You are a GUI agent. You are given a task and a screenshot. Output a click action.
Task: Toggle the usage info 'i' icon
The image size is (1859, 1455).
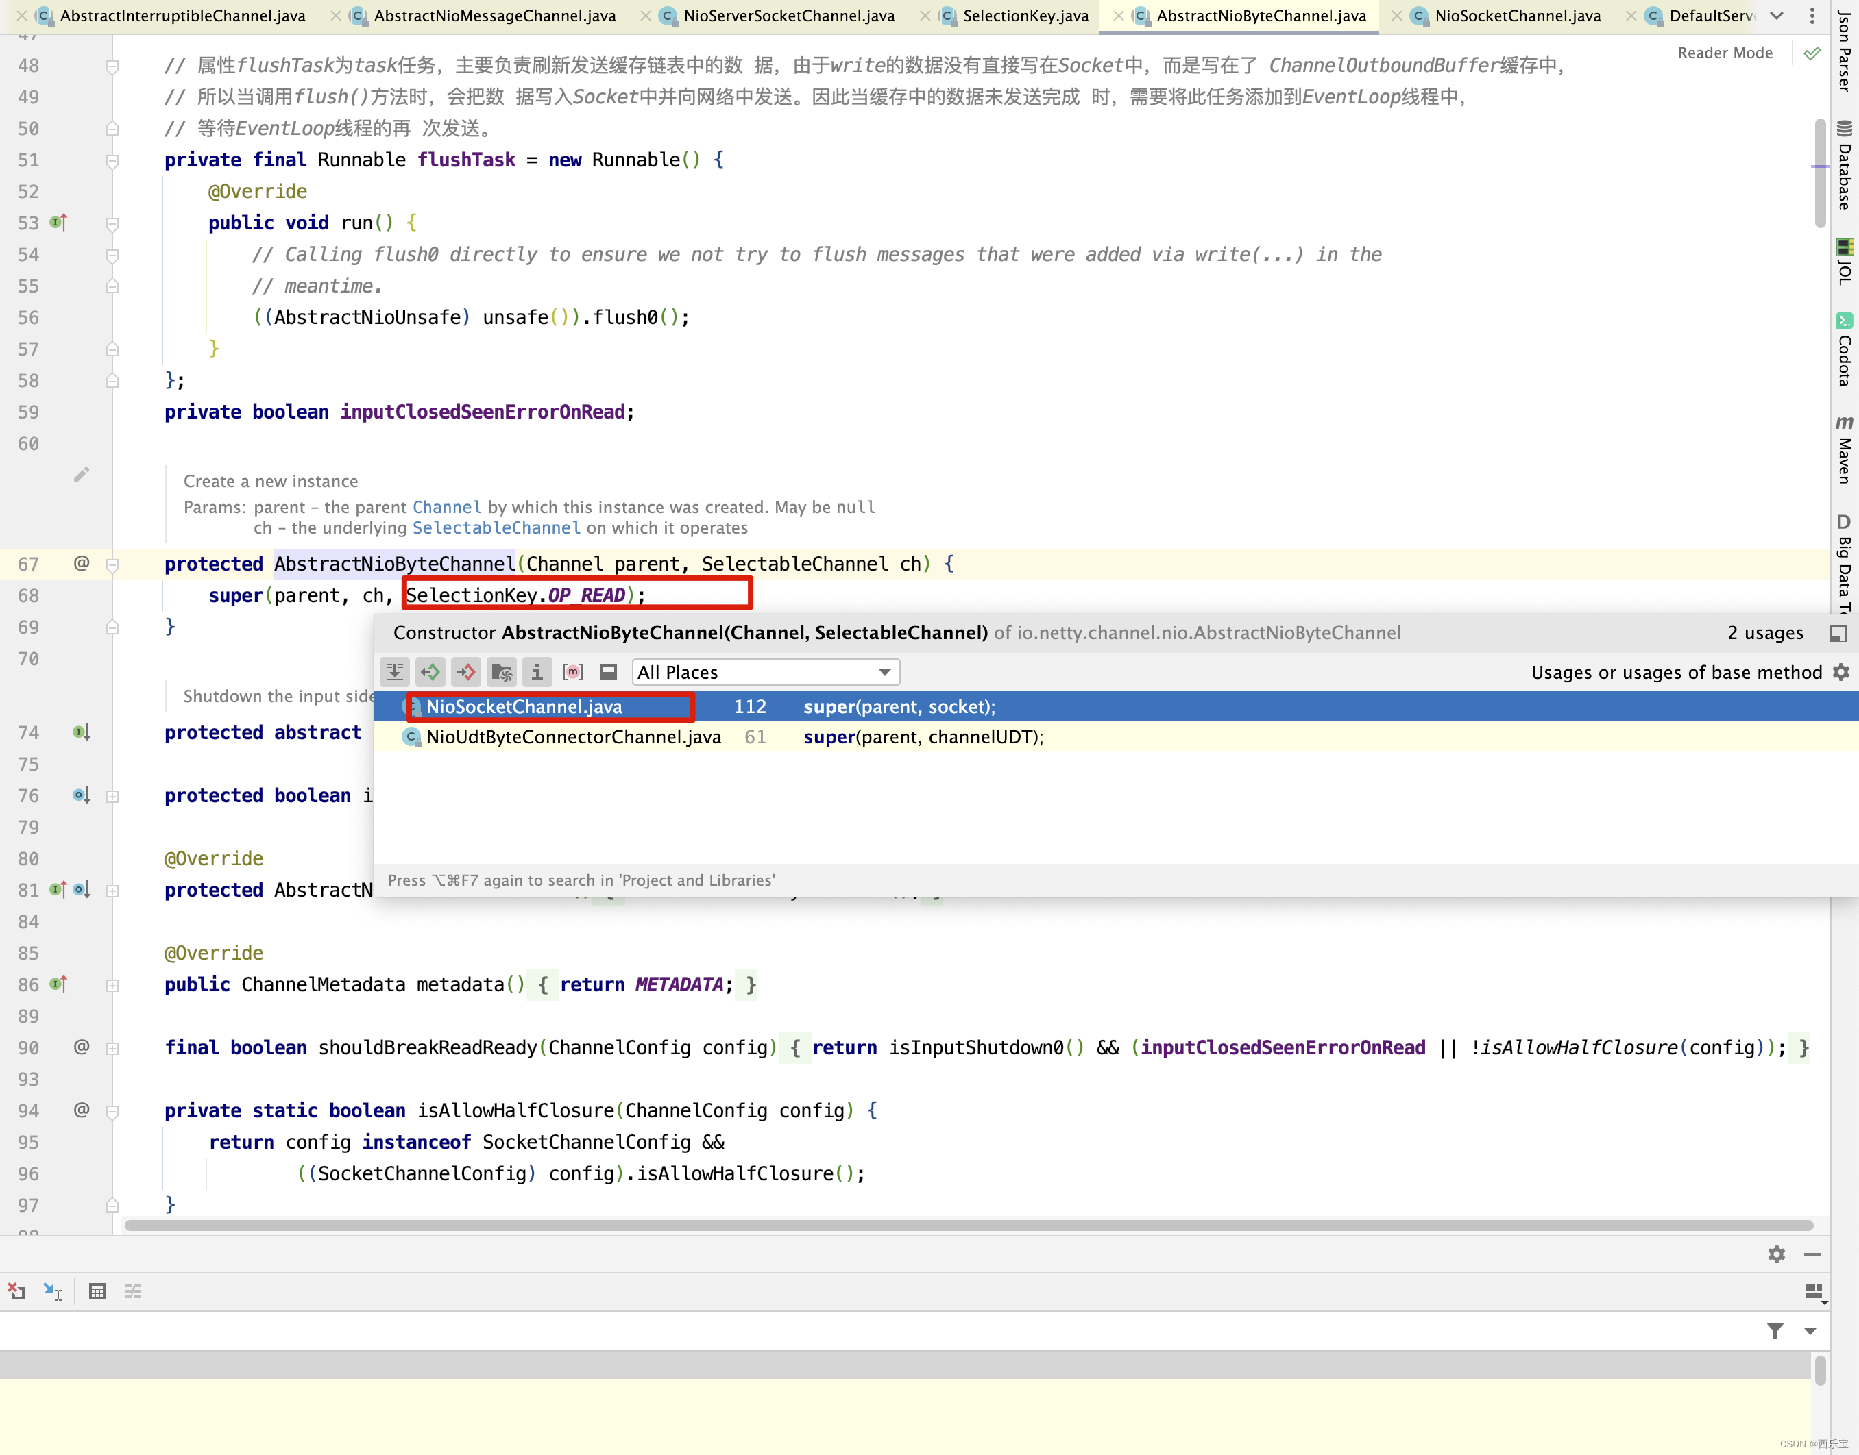tap(537, 672)
